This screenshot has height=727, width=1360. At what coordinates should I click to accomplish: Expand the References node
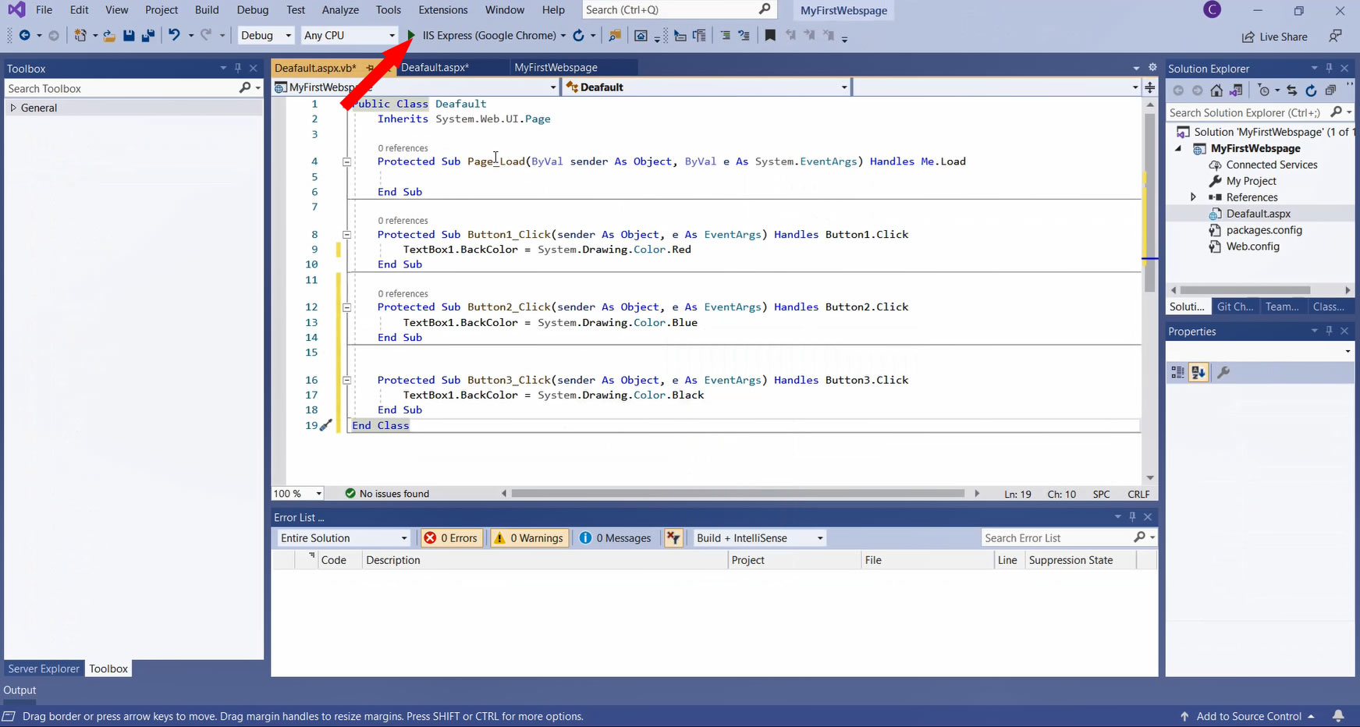click(x=1193, y=197)
